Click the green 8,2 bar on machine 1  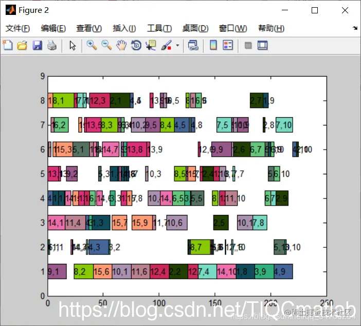click(x=84, y=271)
